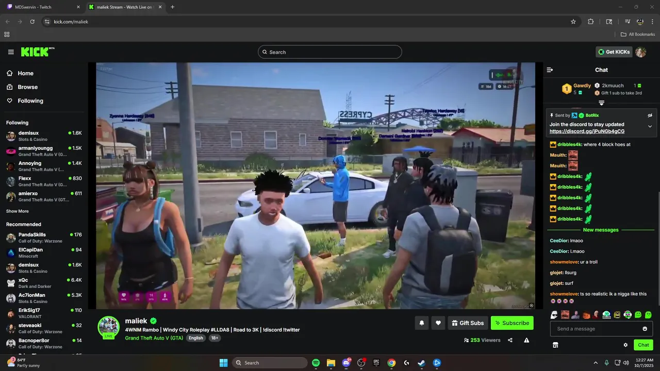Image resolution: width=660 pixels, height=371 pixels.
Task: Open Ac7ionMan recommended channel
Action: [x=43, y=298]
